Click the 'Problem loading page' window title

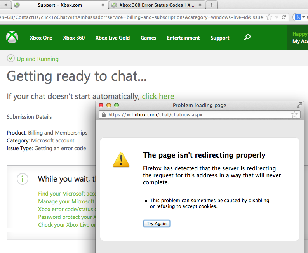point(199,106)
